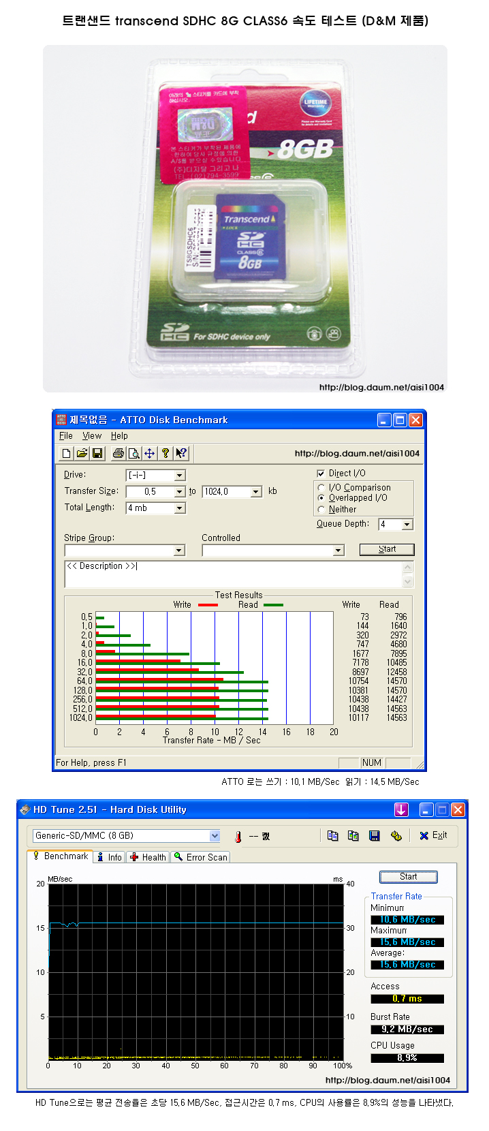Click the ATTO Disk Benchmark title bar icon
The width and height of the screenshot is (489, 1131).
61,420
